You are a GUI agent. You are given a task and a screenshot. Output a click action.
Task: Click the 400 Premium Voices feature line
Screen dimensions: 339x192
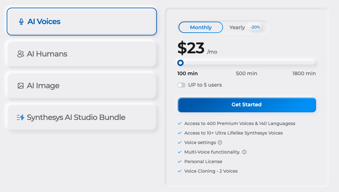[240, 123]
